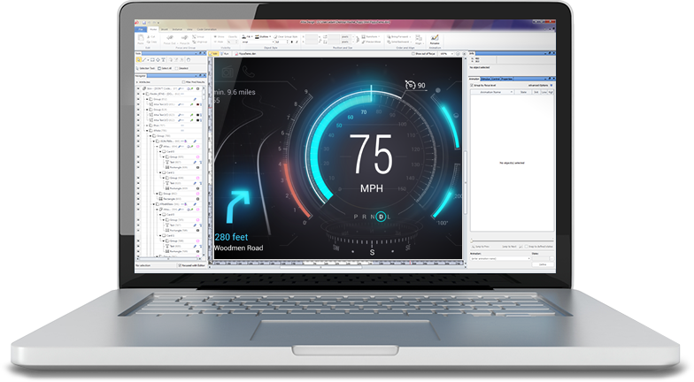Click Precise Move in ribbon
Image resolution: width=694 pixels, height=382 pixels.
(x=371, y=42)
